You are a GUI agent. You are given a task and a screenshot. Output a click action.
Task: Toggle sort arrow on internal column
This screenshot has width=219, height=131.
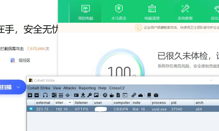tap(70, 102)
